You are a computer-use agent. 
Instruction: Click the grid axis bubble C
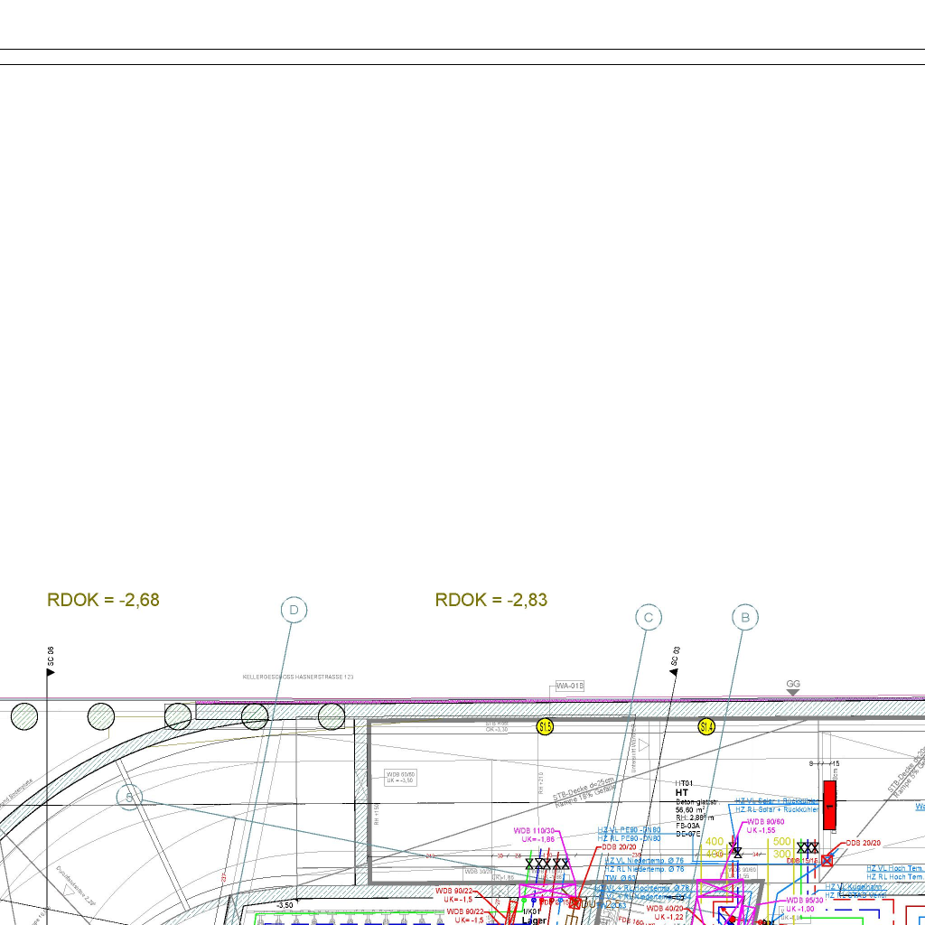649,618
